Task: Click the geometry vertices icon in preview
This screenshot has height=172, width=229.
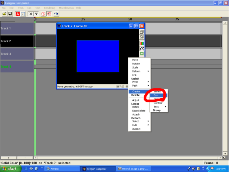Action: pos(142,49)
